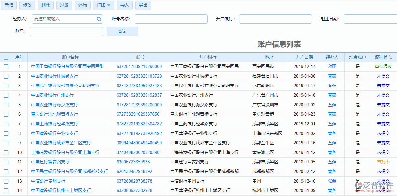
Task: Click the 查询 query button
Action: (x=122, y=31)
